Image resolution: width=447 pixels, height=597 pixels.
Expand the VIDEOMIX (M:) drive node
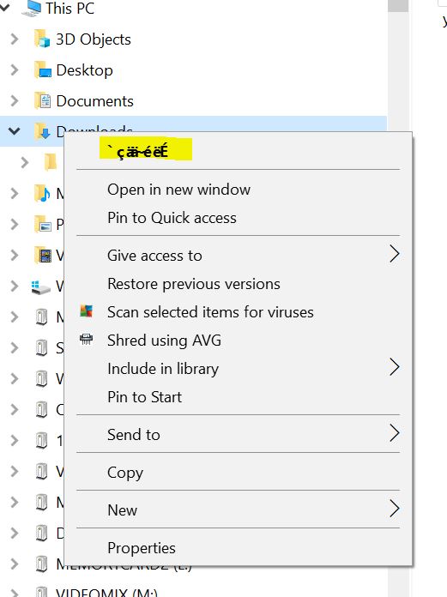tap(14, 594)
